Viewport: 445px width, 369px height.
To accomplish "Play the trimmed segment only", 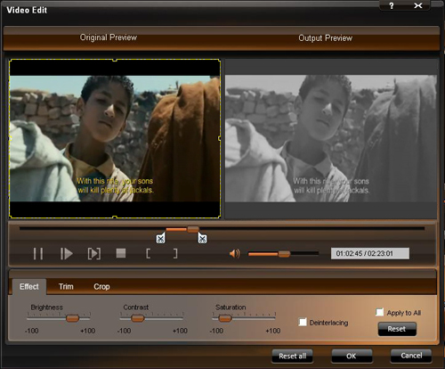I will pyautogui.click(x=94, y=254).
